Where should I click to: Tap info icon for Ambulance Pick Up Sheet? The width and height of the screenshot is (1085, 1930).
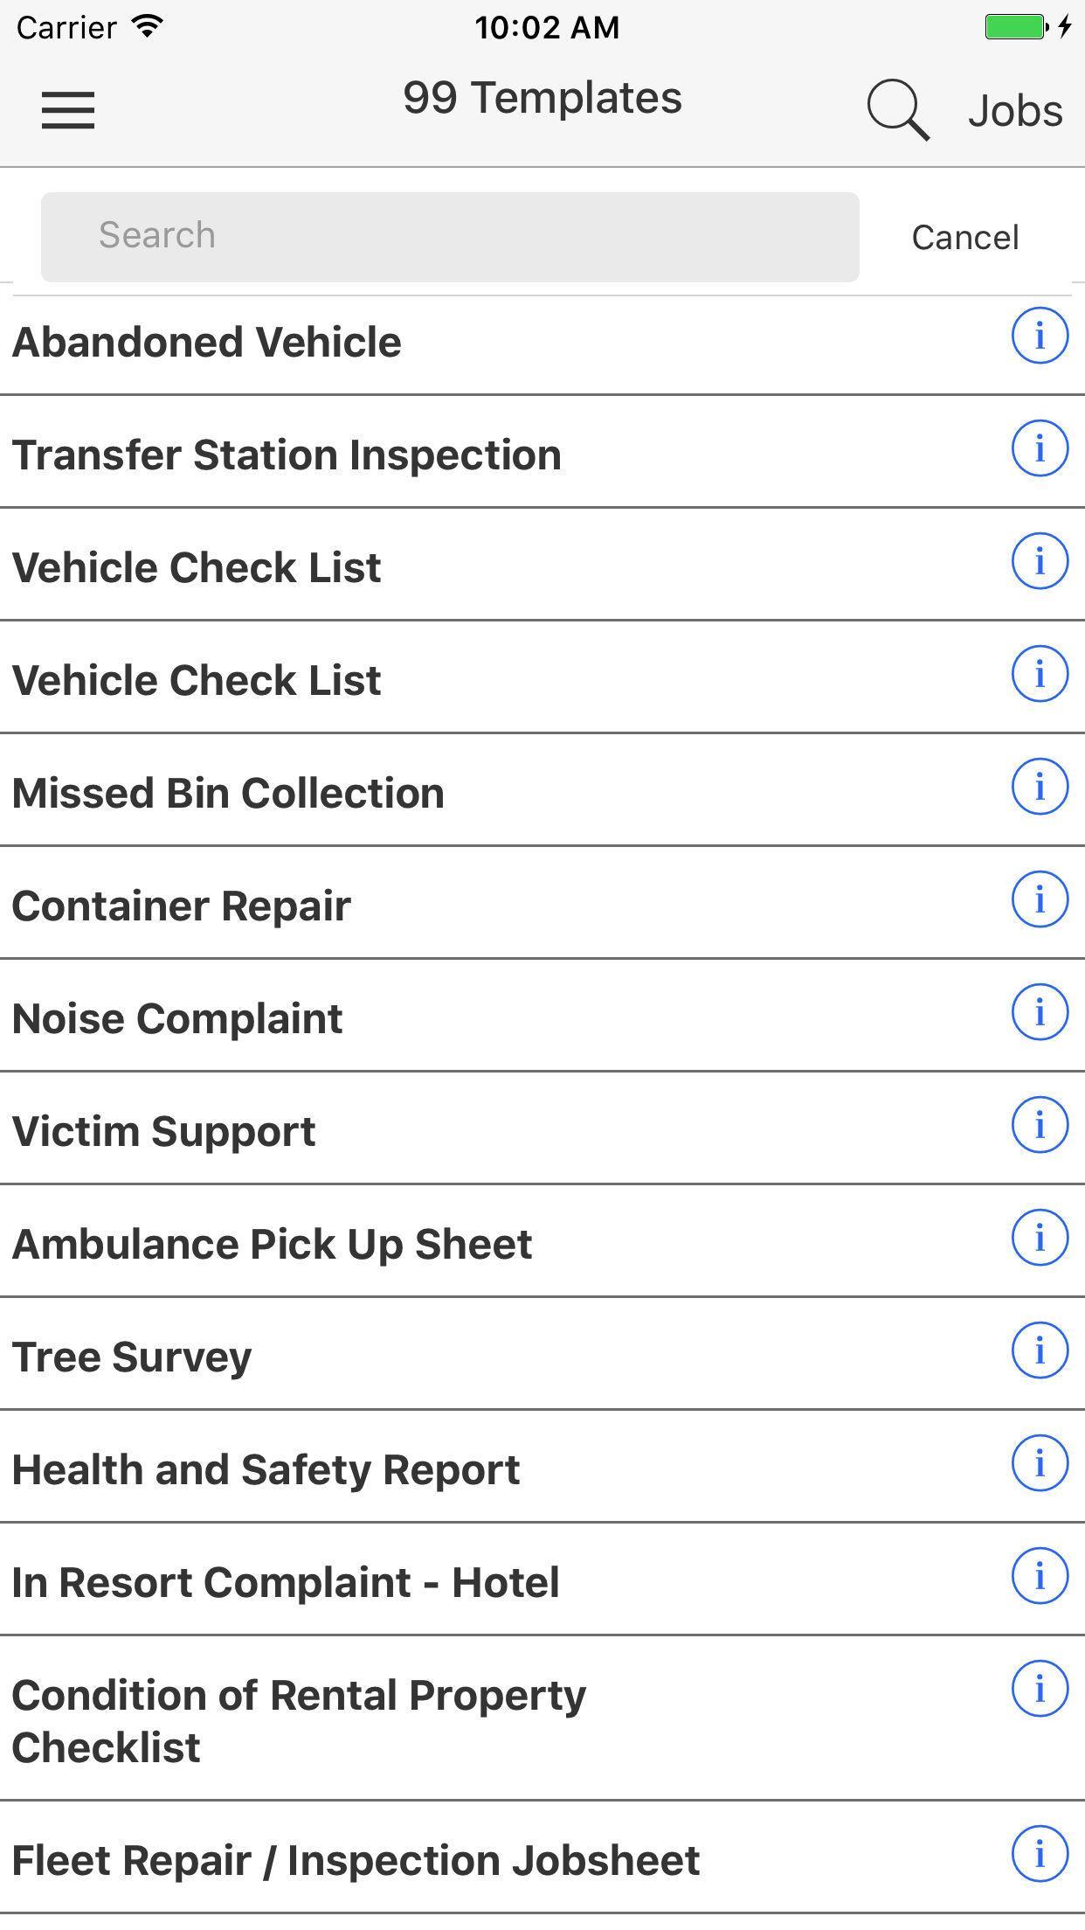point(1039,1238)
